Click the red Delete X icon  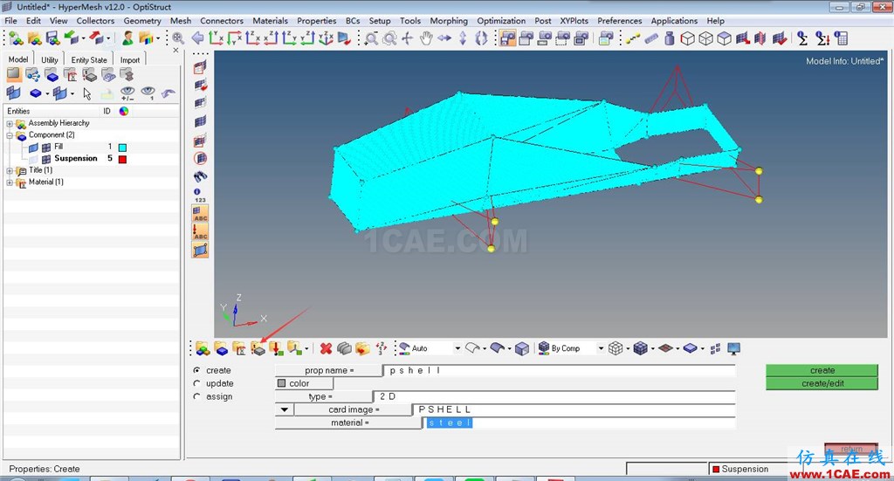coord(327,348)
